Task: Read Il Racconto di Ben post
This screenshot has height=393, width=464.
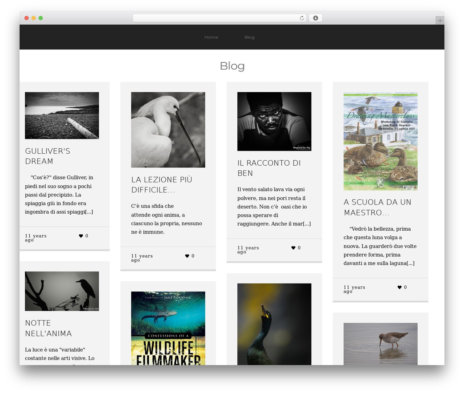Action: click(269, 168)
